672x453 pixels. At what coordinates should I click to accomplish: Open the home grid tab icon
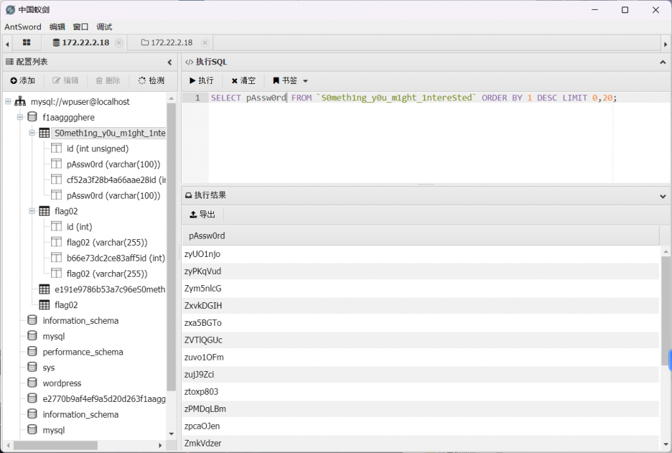pos(26,43)
